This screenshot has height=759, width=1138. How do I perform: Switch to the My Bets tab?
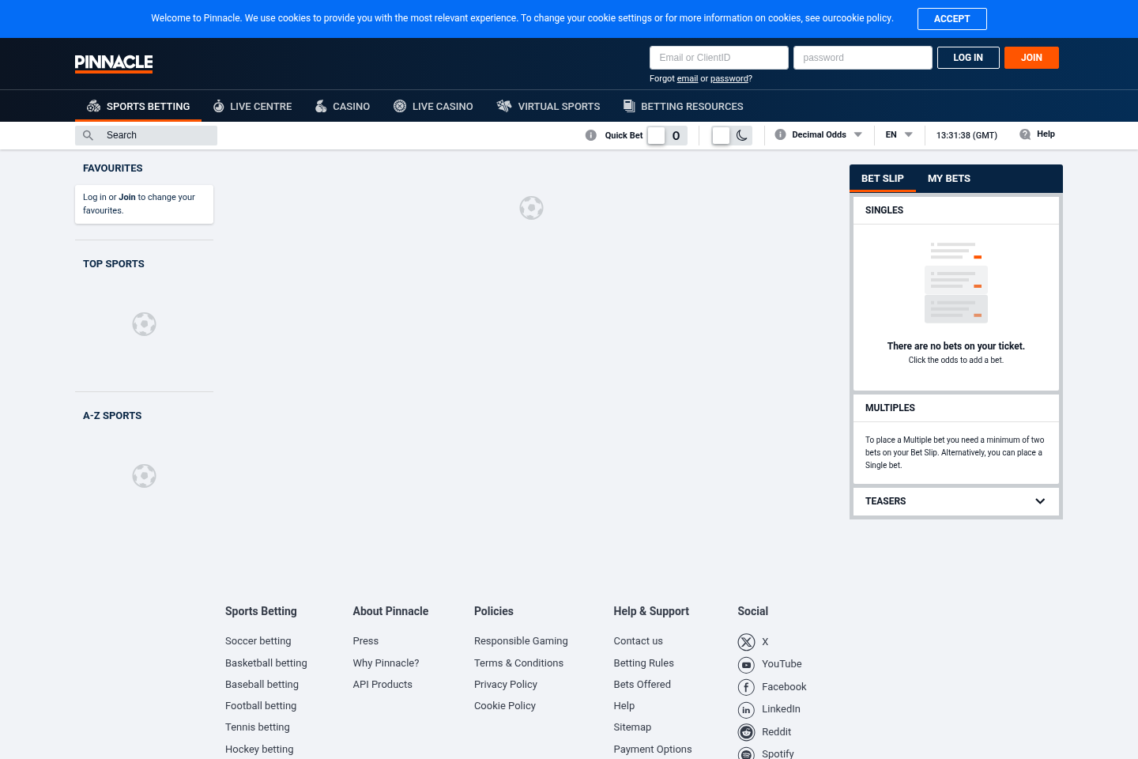949,179
